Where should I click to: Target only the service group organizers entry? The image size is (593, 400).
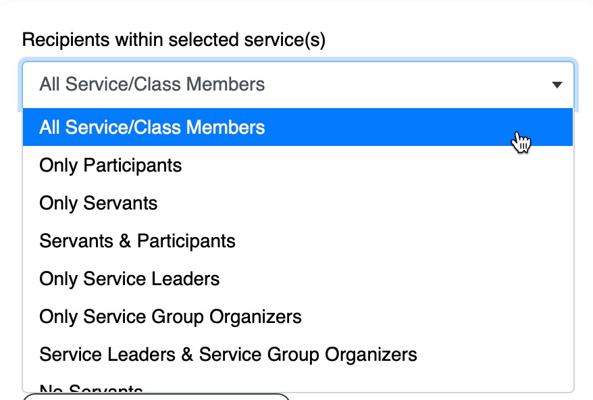(170, 317)
